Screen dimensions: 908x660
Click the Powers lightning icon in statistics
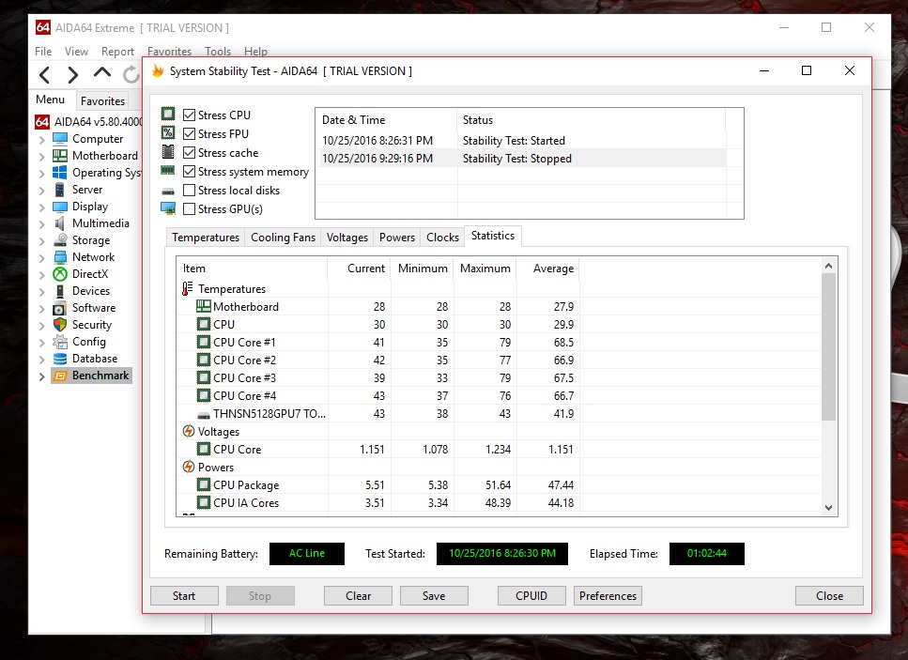(188, 467)
